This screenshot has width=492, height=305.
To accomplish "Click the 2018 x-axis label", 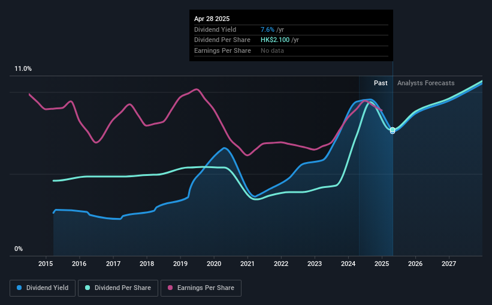I will pos(147,264).
